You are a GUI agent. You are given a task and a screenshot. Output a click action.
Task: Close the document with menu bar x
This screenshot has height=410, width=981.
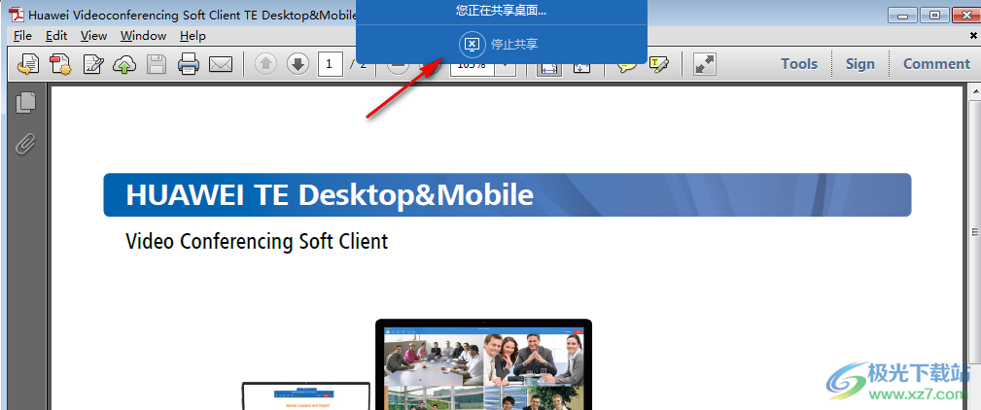[x=973, y=36]
